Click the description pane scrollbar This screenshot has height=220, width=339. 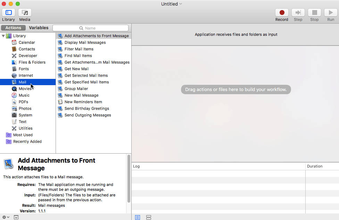(x=129, y=179)
